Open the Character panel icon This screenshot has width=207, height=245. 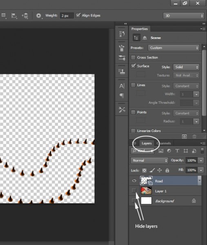click(x=122, y=86)
